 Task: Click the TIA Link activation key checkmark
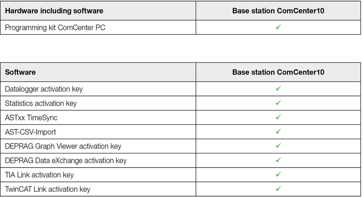pyautogui.click(x=278, y=174)
